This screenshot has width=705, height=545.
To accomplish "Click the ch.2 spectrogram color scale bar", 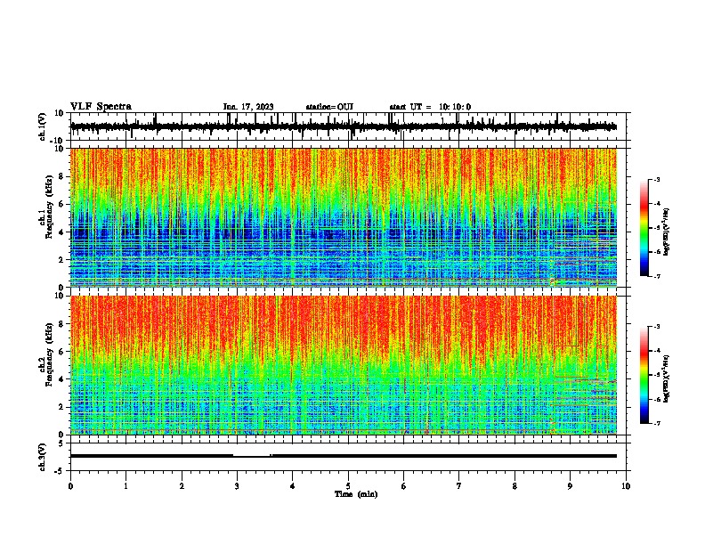I will pyautogui.click(x=644, y=375).
